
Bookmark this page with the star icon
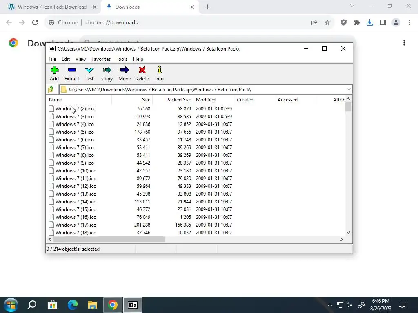(327, 23)
